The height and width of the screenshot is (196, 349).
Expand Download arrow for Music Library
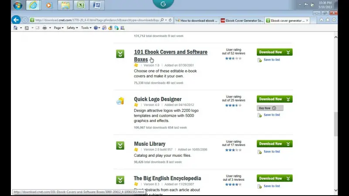[288, 144]
